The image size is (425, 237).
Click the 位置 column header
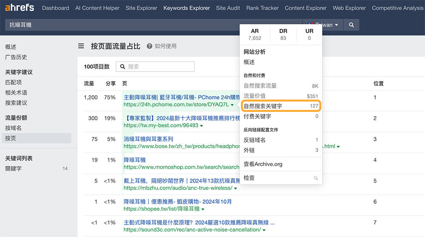coord(379,84)
